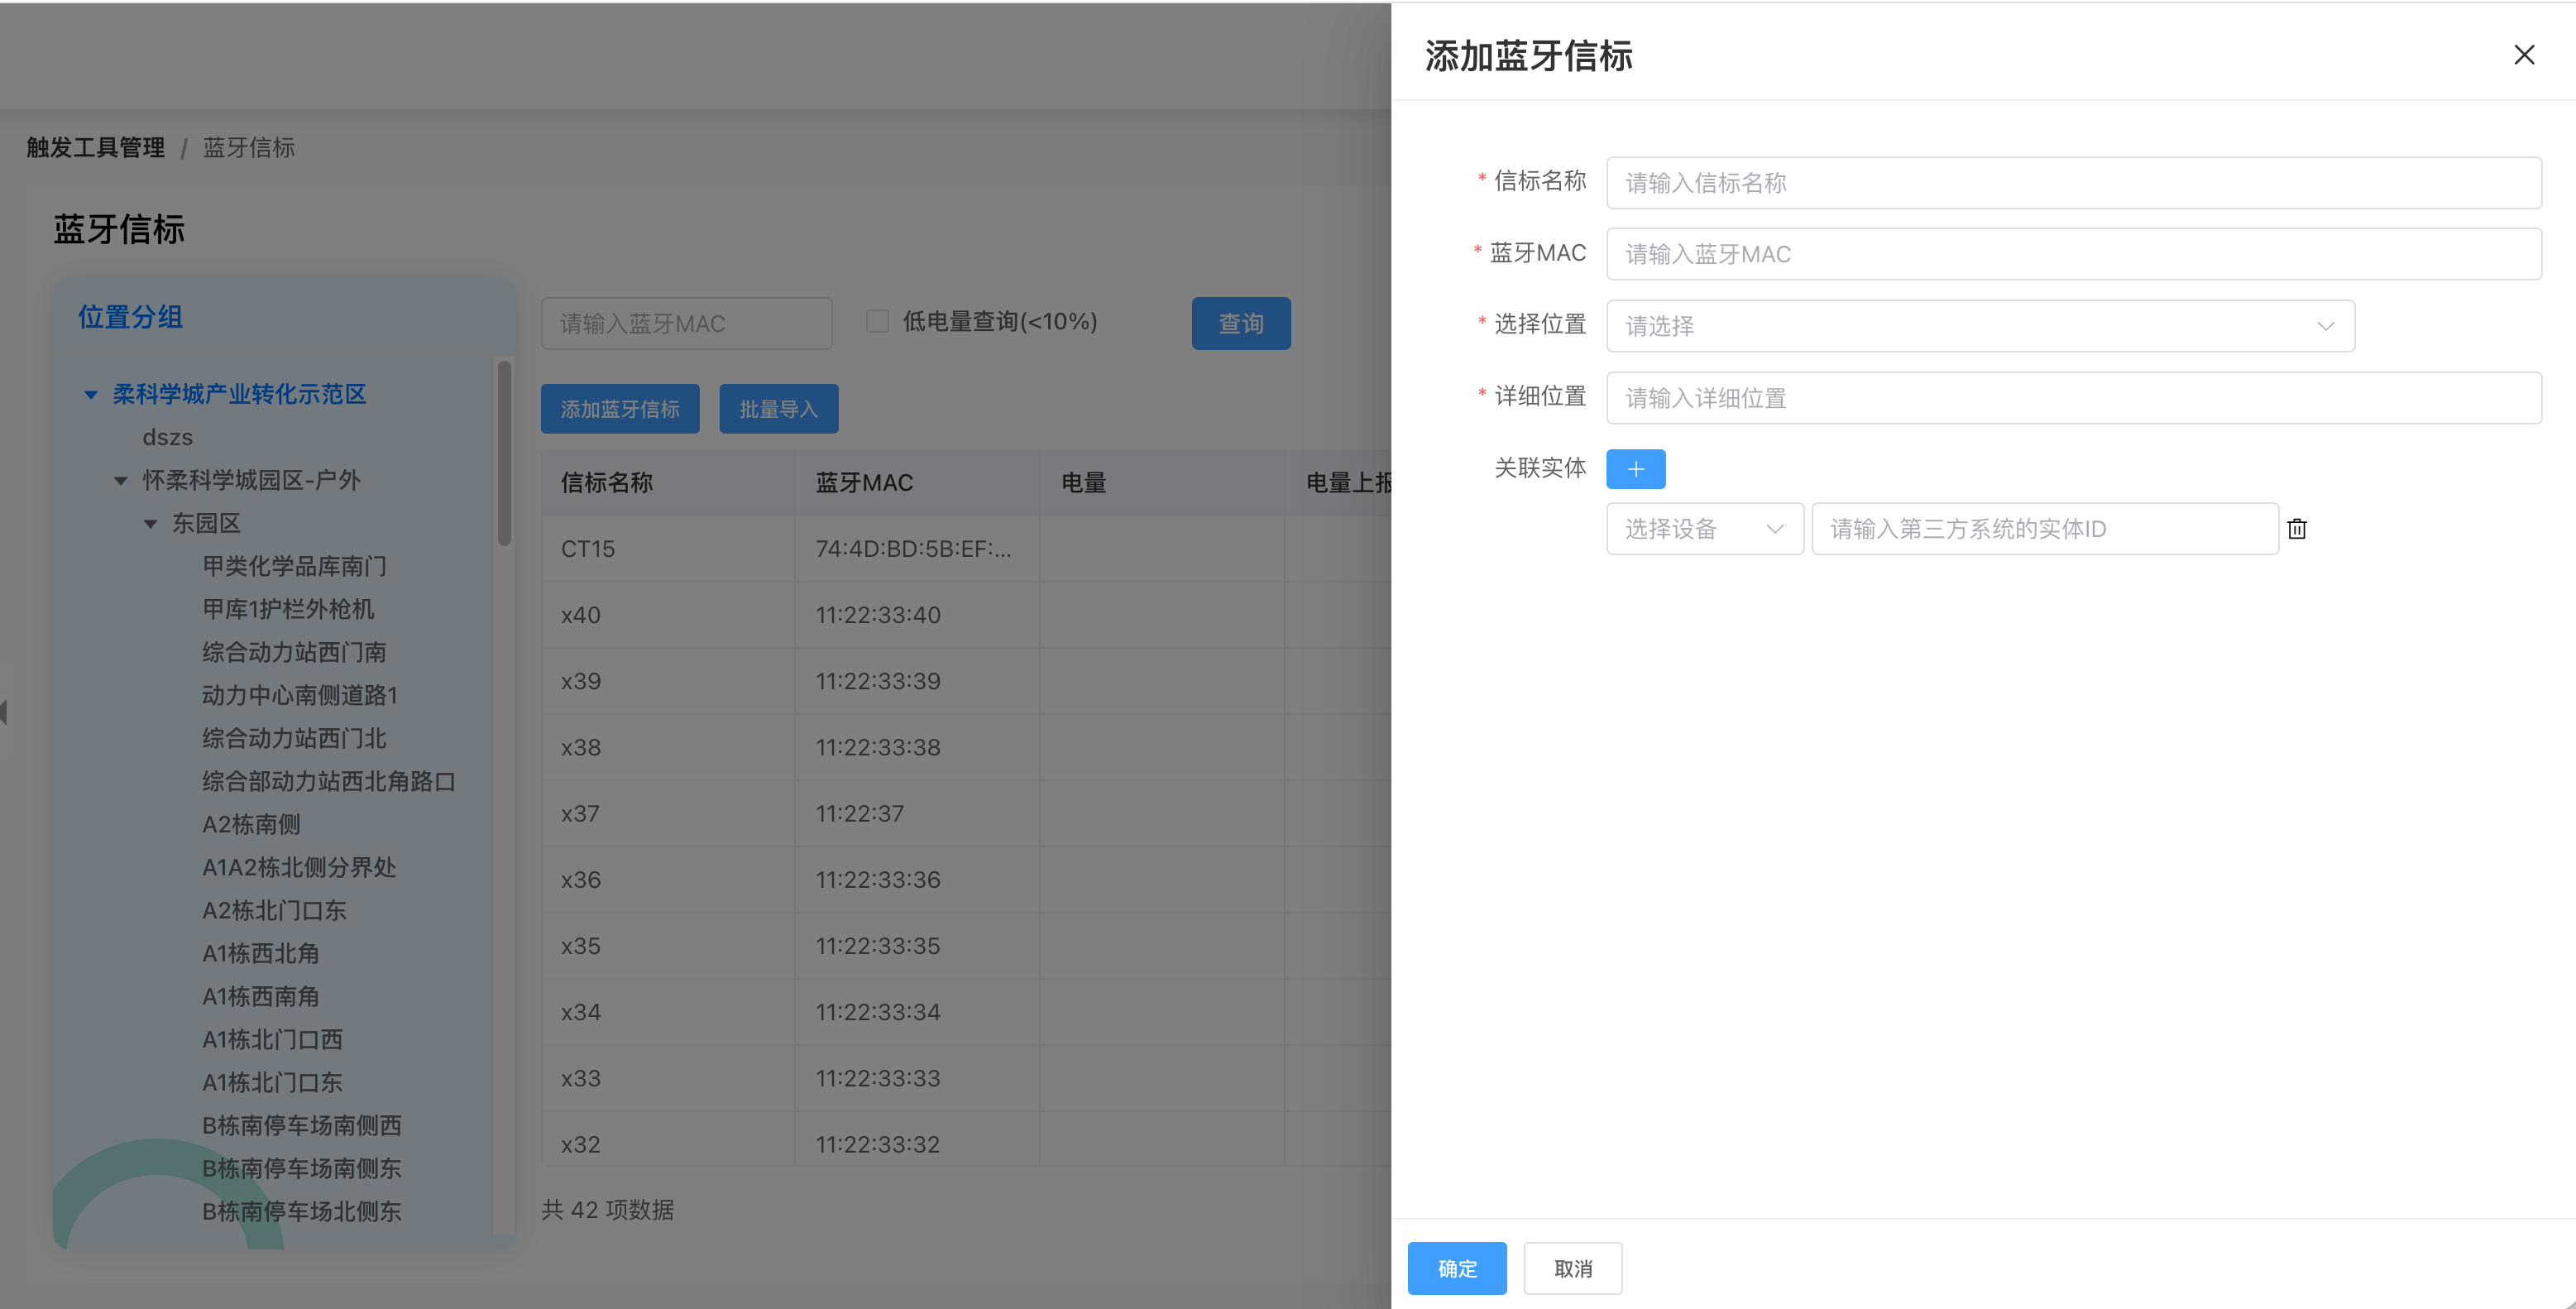Select 甲库1护栏外枪机 in the tree
2576x1309 pixels.
click(288, 609)
